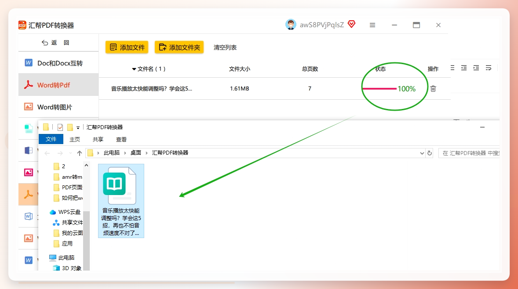The height and width of the screenshot is (289, 518).
Task: Open the 如何把w folder in tree
Action: [x=68, y=198]
